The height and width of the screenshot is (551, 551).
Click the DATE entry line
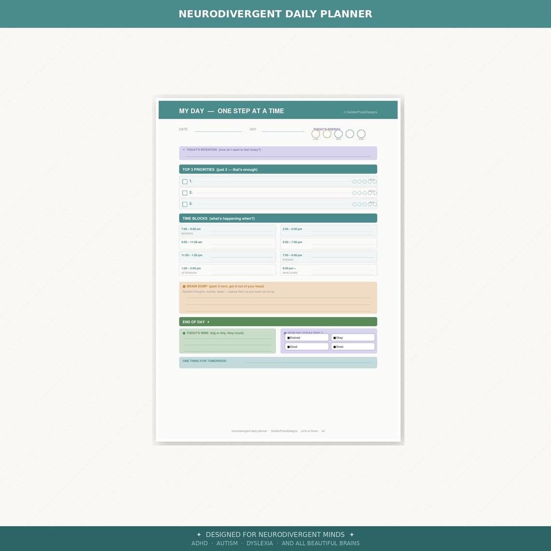218,130
